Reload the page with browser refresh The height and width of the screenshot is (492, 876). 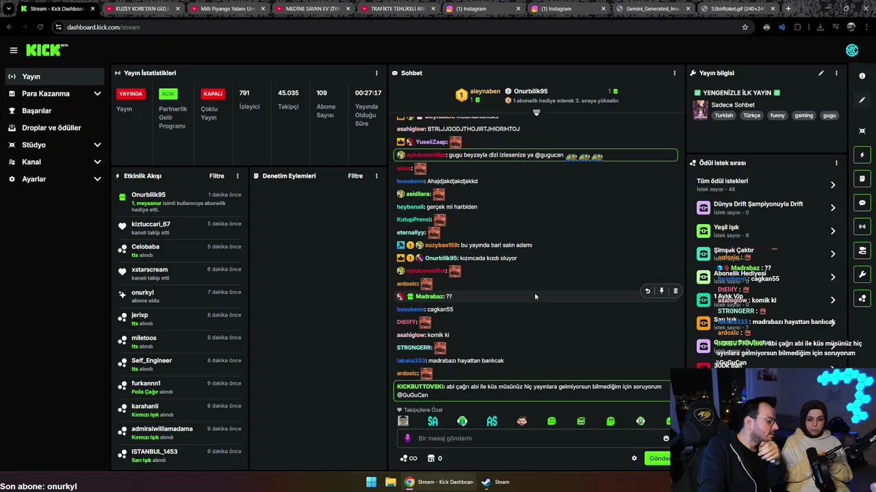[40, 27]
